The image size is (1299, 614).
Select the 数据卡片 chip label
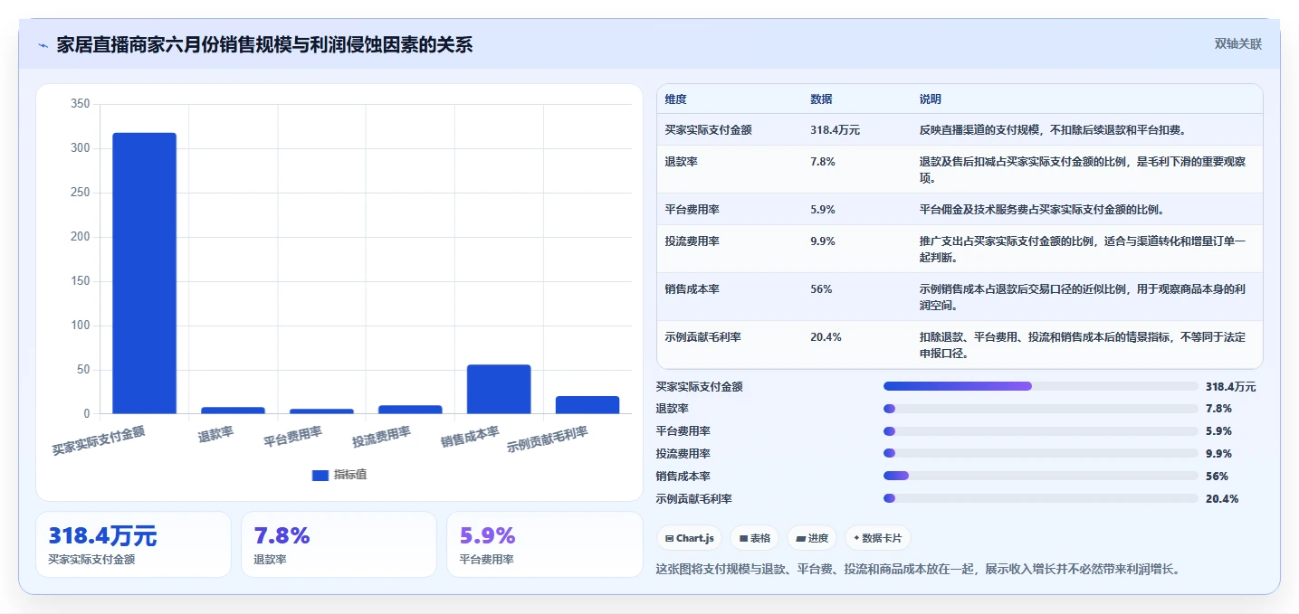(882, 538)
